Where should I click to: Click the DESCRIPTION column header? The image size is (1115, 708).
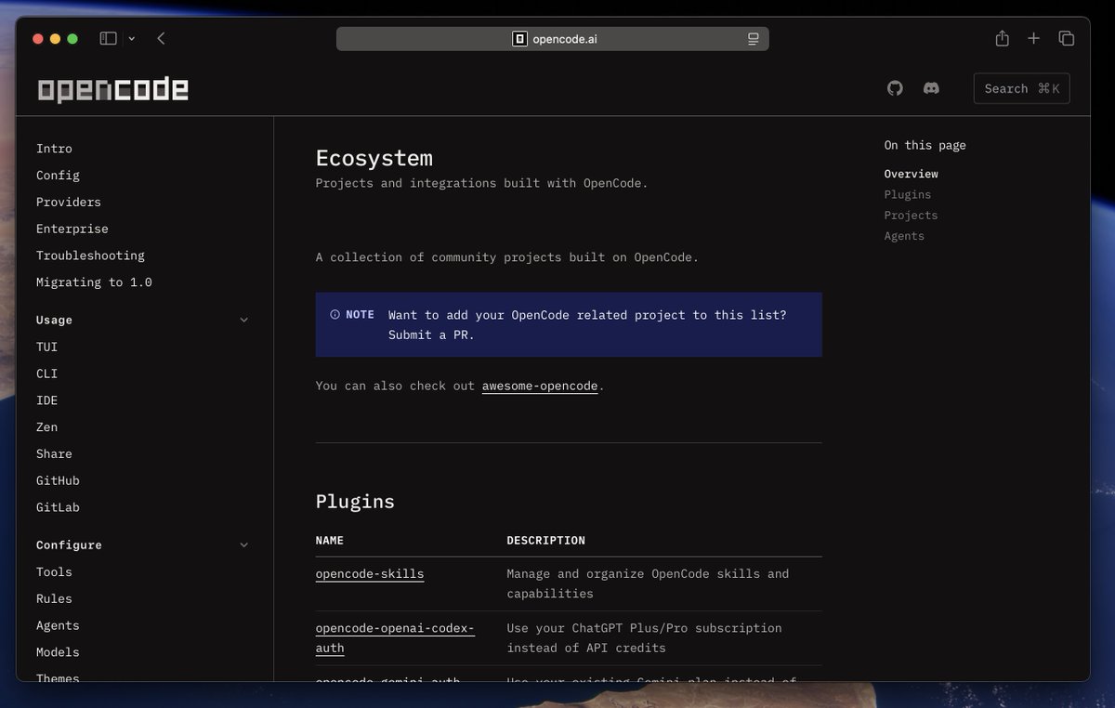(545, 540)
